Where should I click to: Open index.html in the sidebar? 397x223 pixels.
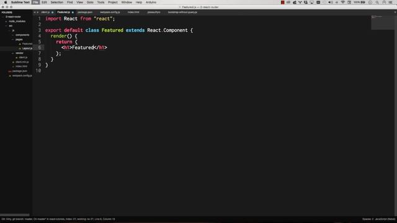click(21, 66)
